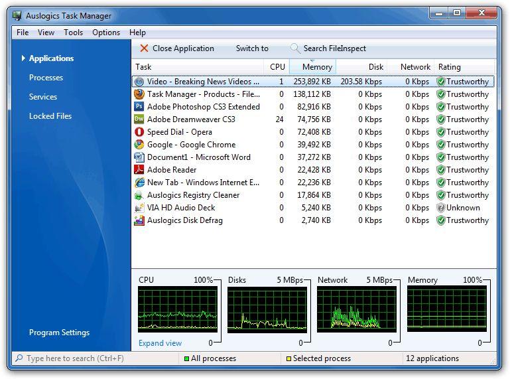Click the Unknown rating icon for VIA HD Audio Deck

(440, 208)
